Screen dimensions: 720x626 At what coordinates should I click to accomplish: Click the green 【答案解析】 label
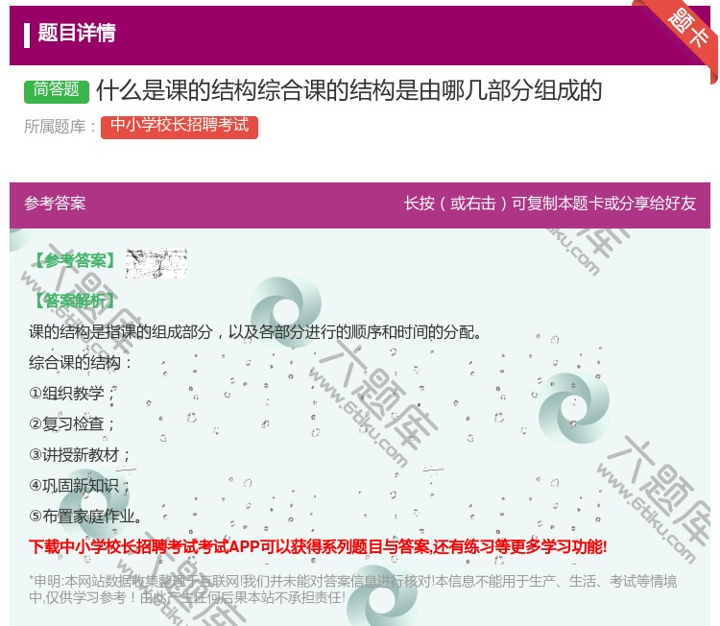tap(74, 301)
